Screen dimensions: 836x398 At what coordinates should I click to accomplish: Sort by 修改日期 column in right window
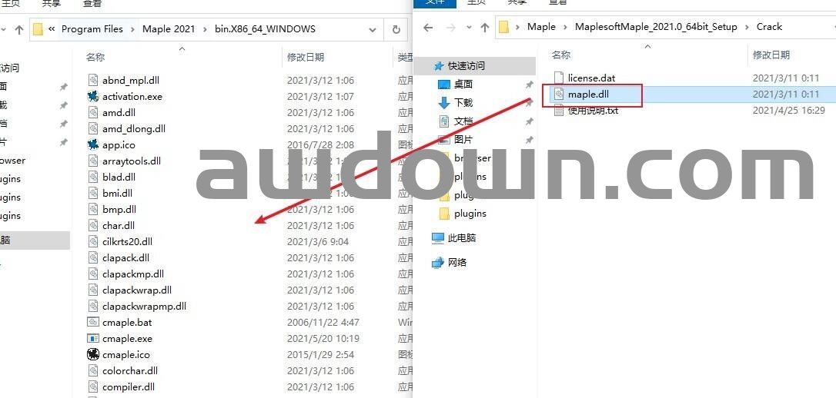771,55
